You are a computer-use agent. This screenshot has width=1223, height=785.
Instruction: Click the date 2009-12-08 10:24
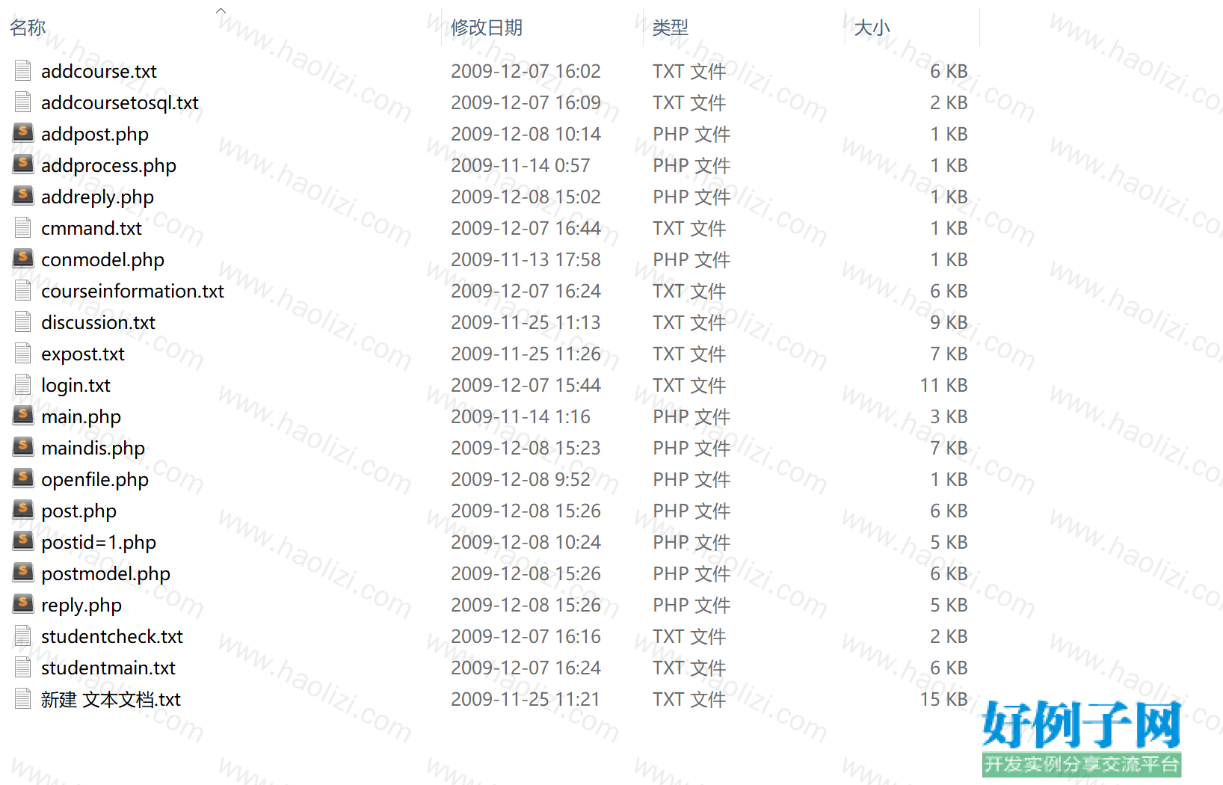pyautogui.click(x=526, y=542)
